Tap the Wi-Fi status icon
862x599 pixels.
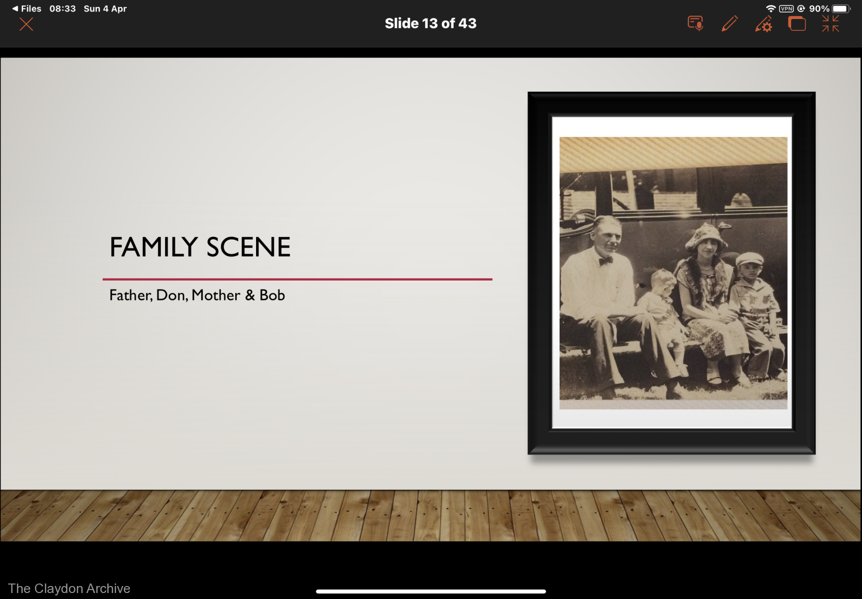[x=771, y=8]
